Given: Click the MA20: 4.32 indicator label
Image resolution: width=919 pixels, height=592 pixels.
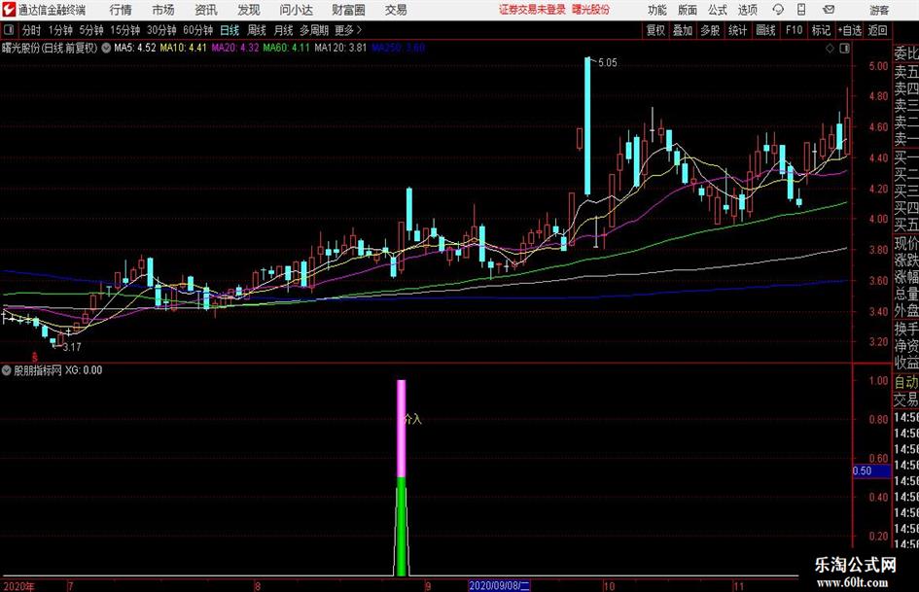Looking at the screenshot, I should coord(235,48).
